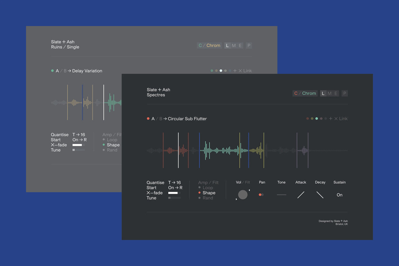Click the Designed by Slate + Ash credit
Screen dimensions: 399x266
333,221
